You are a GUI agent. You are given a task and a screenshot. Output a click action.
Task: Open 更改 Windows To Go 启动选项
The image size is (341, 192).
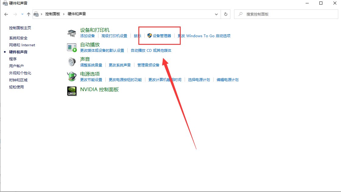coord(203,36)
